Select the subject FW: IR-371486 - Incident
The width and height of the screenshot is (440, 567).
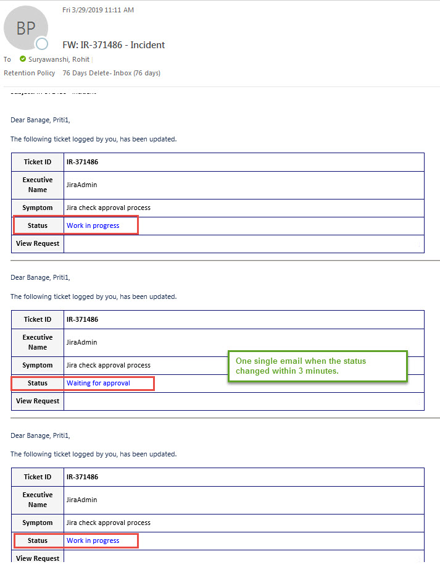tap(114, 45)
